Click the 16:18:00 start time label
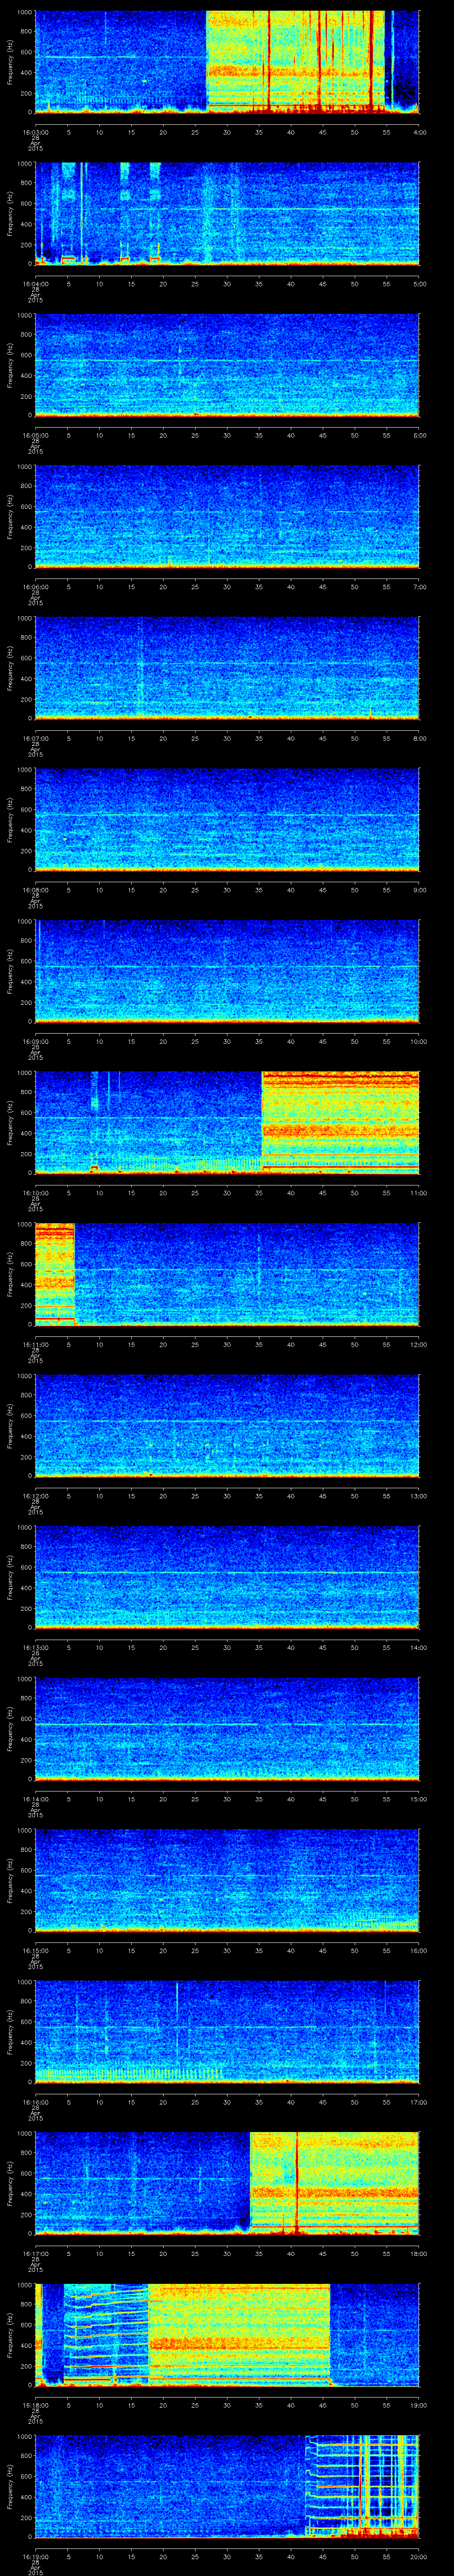 click(x=35, y=2406)
